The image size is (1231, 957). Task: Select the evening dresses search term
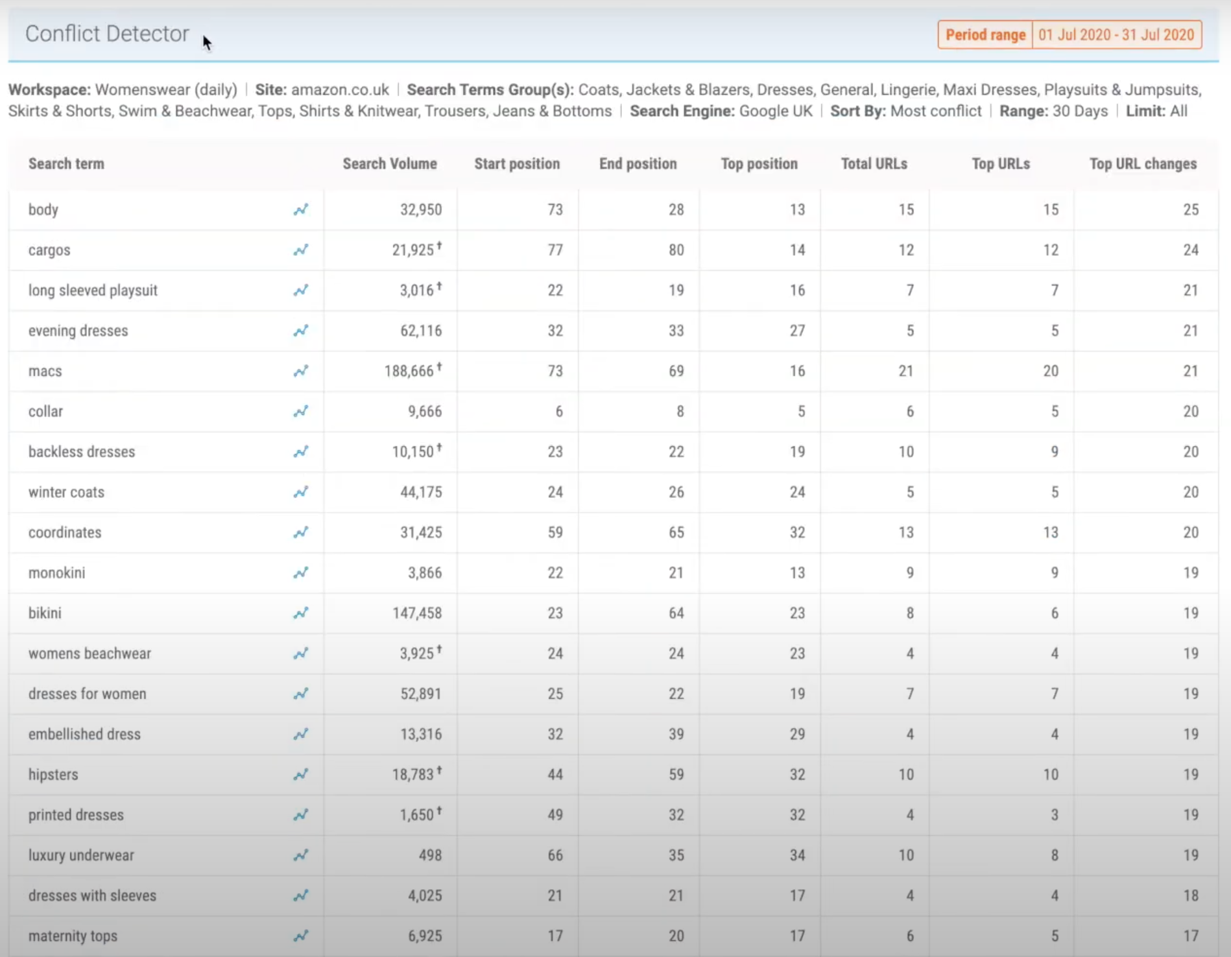tap(78, 331)
